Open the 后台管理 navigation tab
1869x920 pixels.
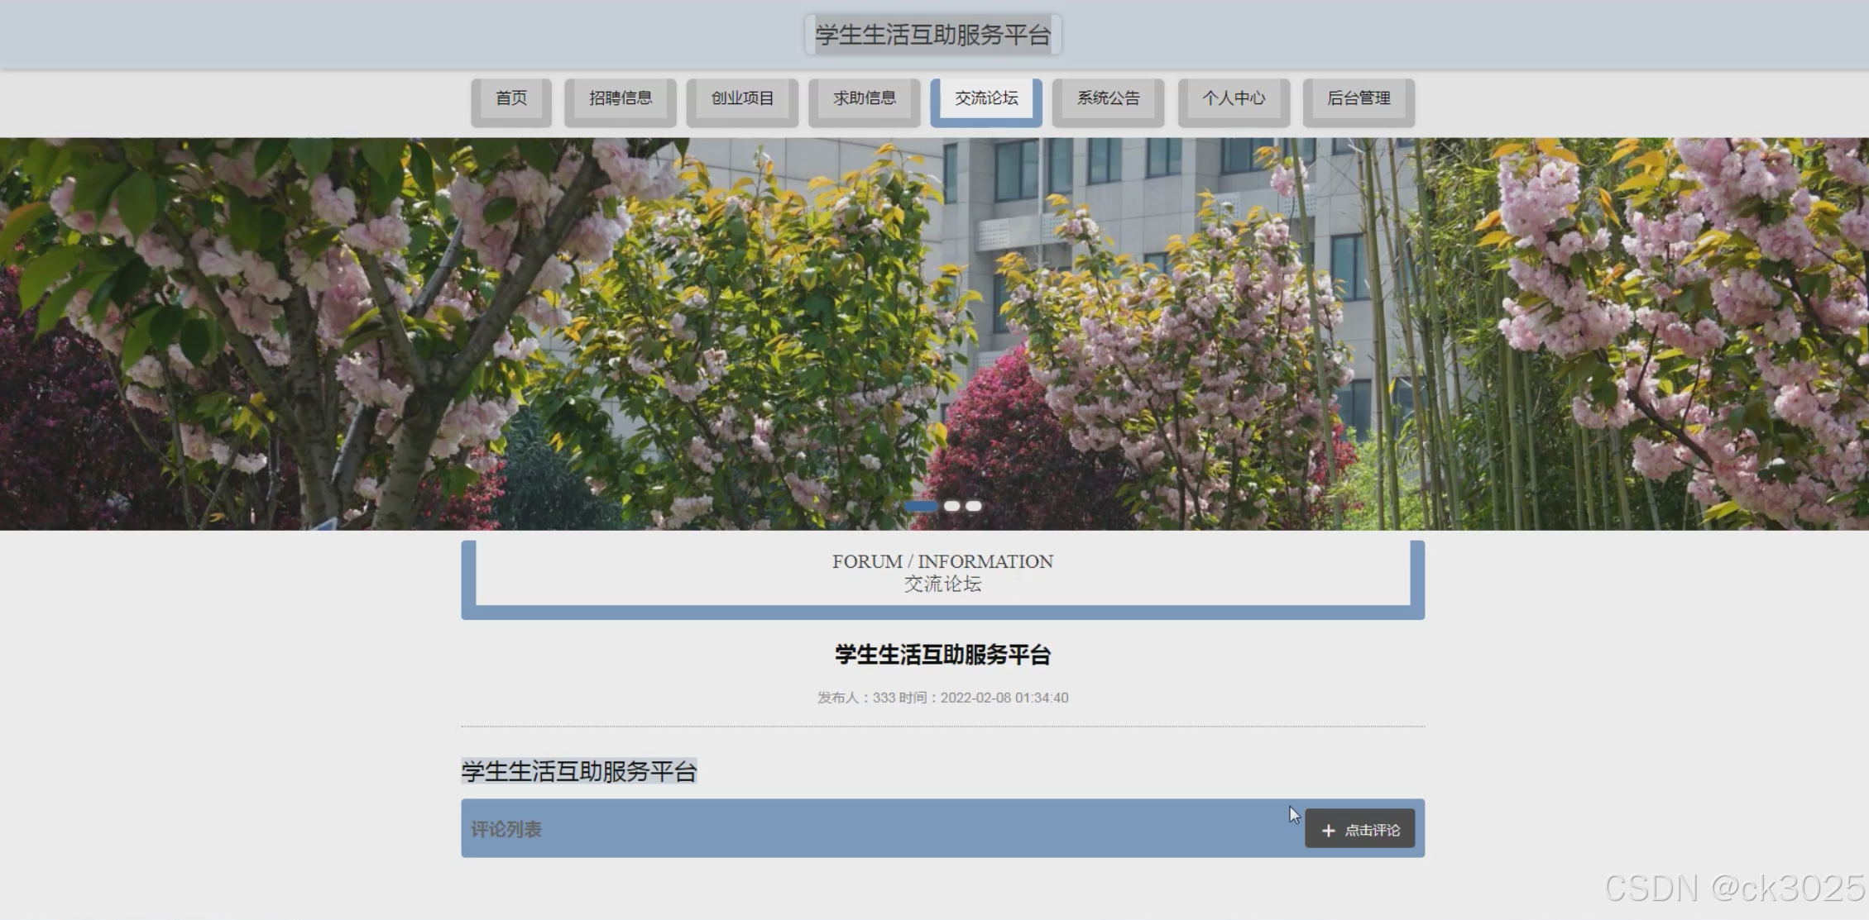pyautogui.click(x=1358, y=98)
